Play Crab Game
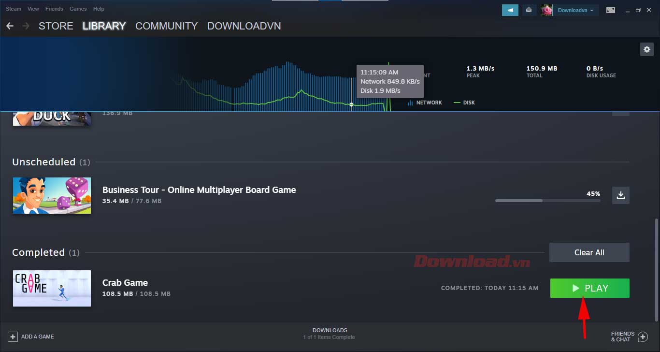Viewport: 660px width, 352px height. [590, 288]
